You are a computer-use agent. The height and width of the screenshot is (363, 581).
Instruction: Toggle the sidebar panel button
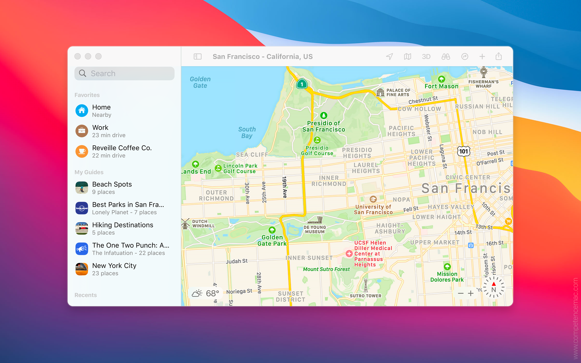197,57
